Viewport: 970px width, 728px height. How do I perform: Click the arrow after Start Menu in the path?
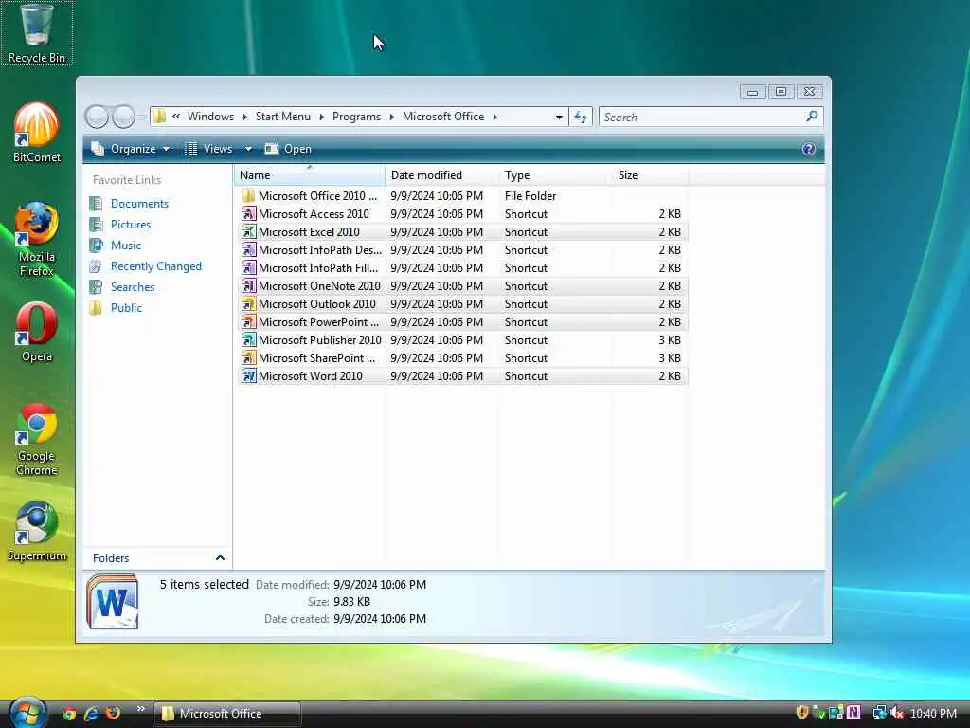pyautogui.click(x=321, y=117)
